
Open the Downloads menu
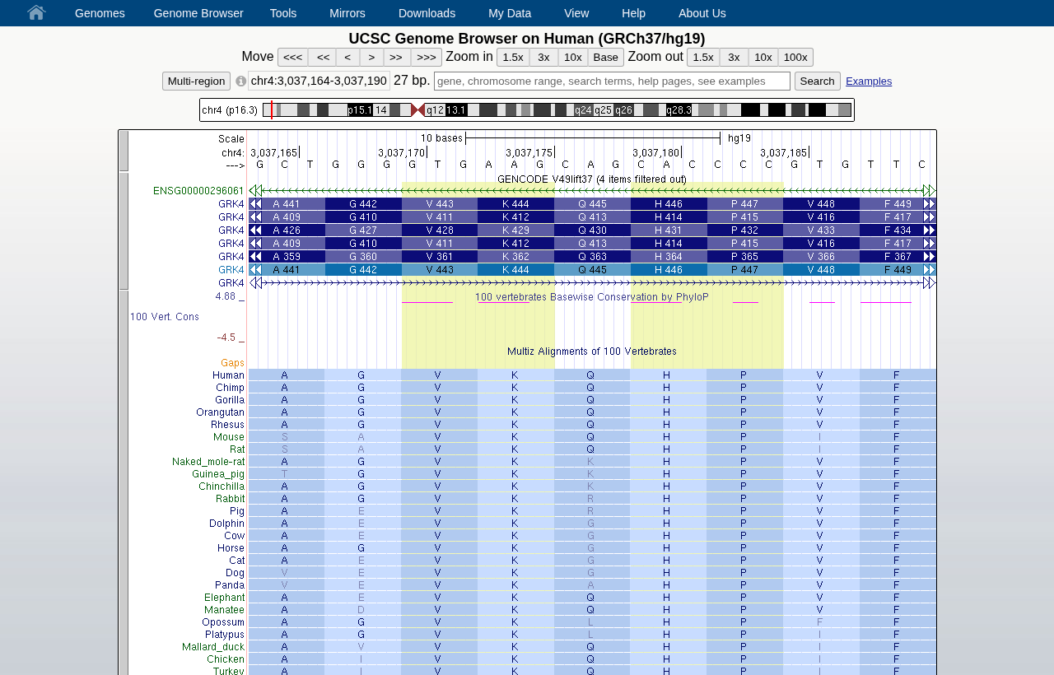pos(427,13)
